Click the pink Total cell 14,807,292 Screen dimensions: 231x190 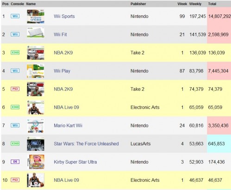[x=219, y=16]
